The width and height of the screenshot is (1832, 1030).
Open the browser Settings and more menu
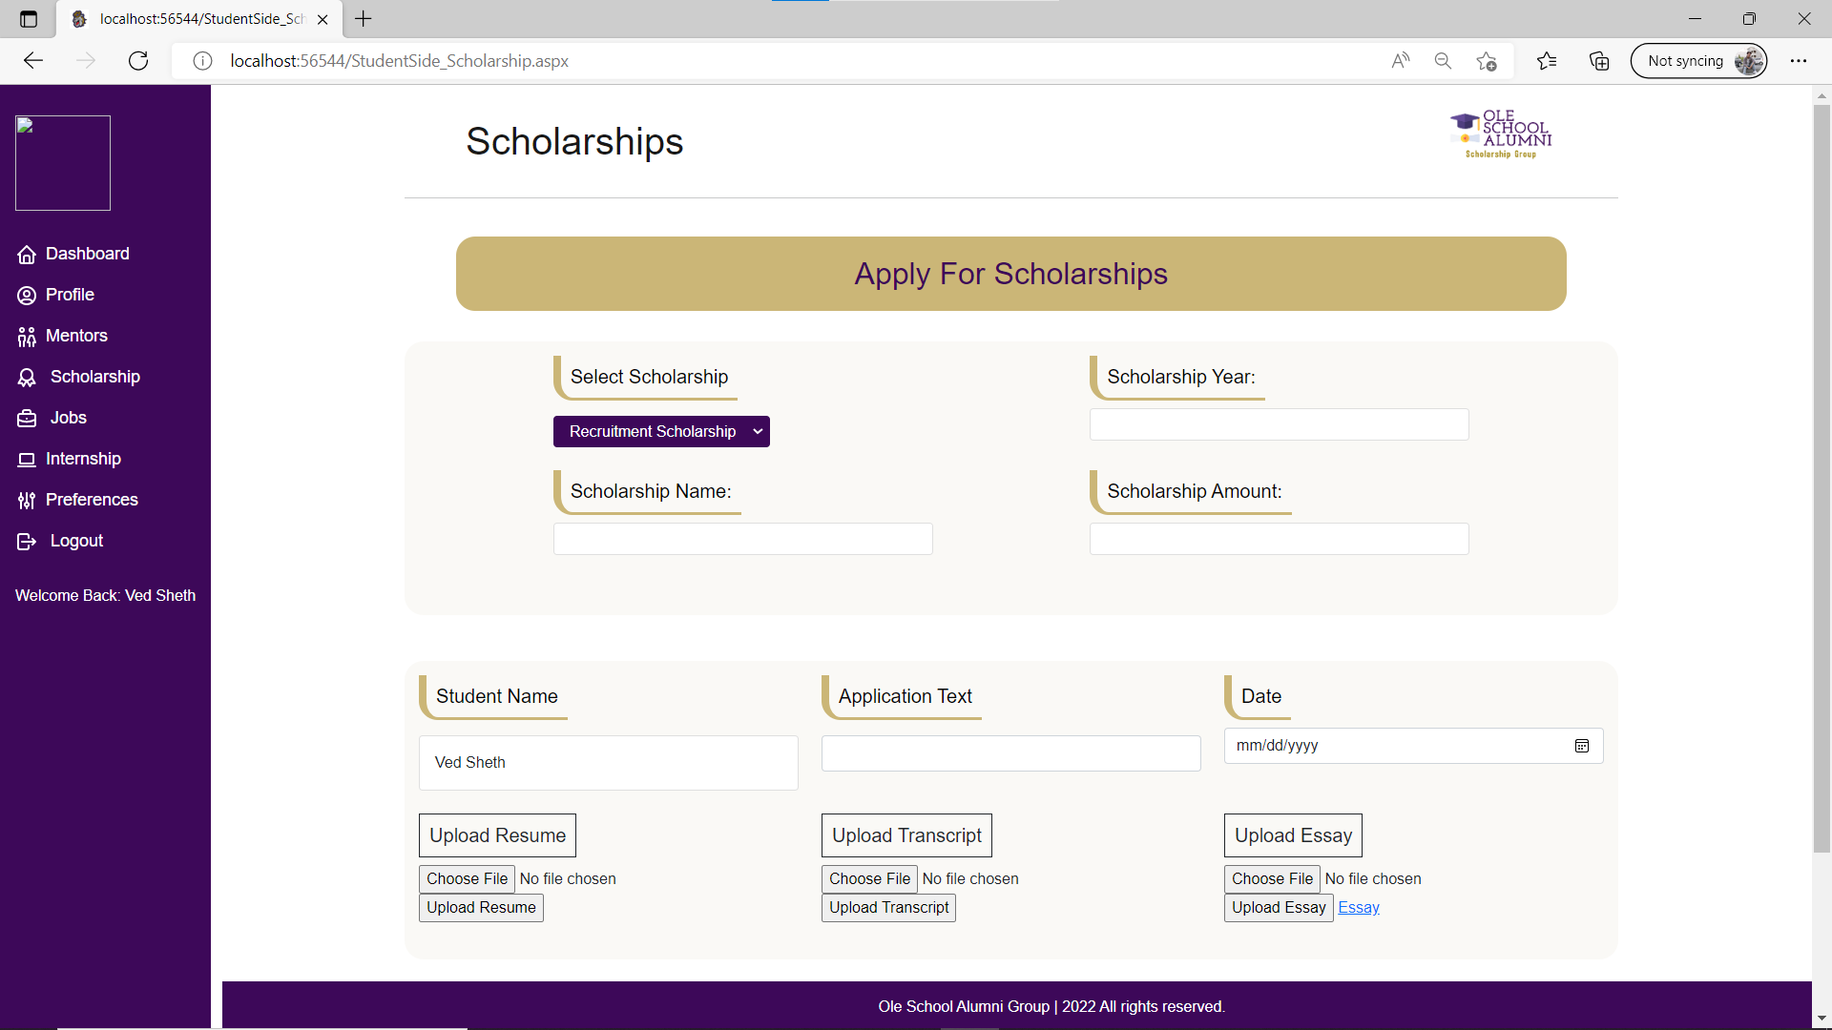pyautogui.click(x=1798, y=61)
